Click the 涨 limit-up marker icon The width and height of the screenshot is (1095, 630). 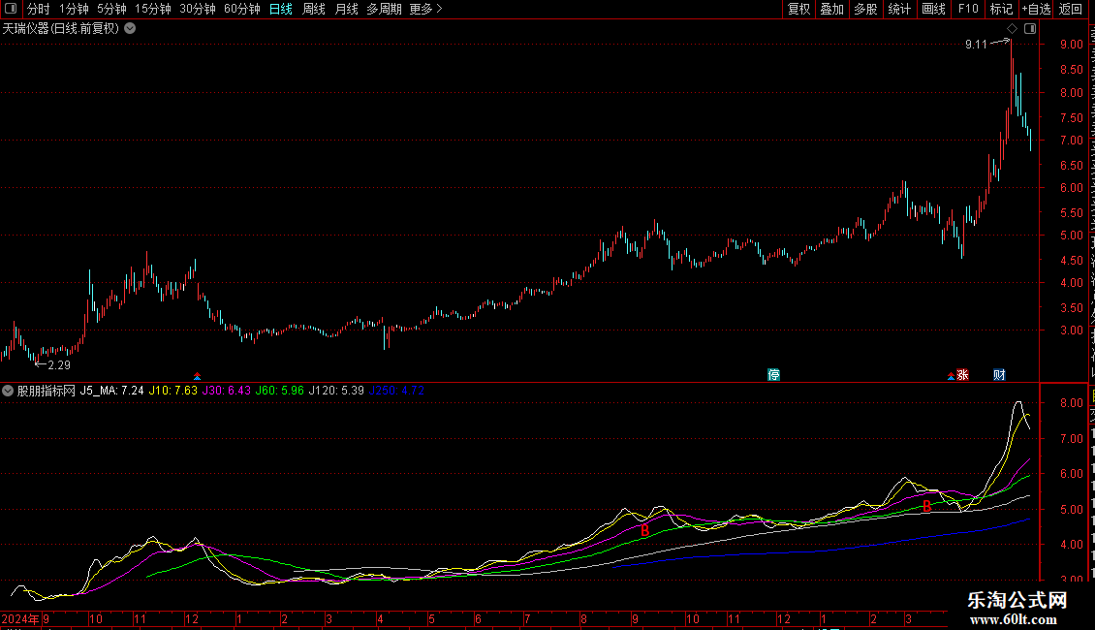point(963,375)
